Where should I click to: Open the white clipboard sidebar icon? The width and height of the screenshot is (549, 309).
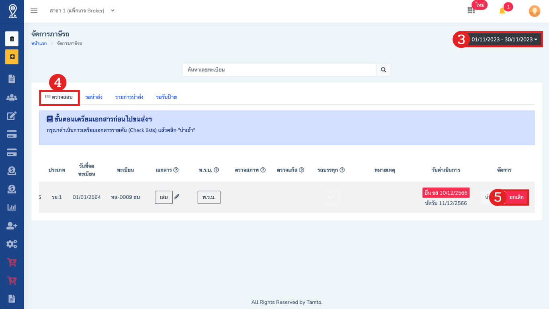pos(12,39)
